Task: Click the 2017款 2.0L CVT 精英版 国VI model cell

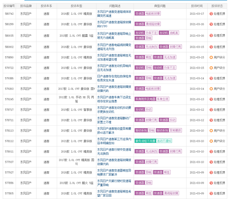Action: pyautogui.click(x=76, y=162)
